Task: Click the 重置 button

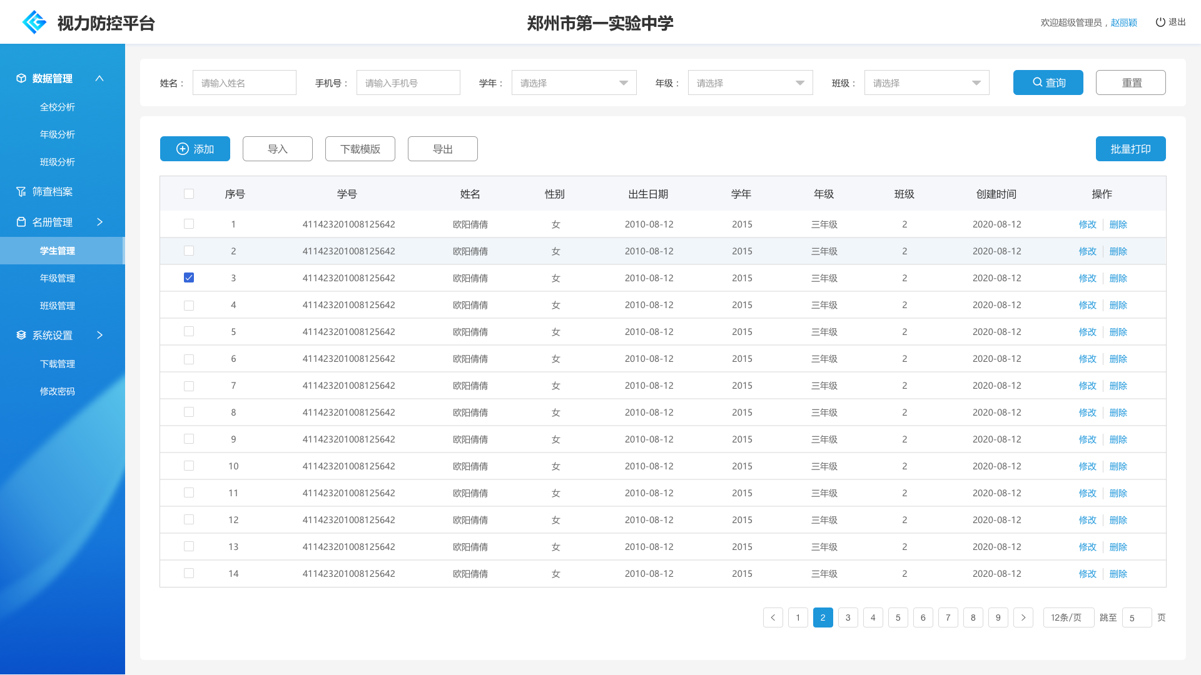Action: (1131, 82)
